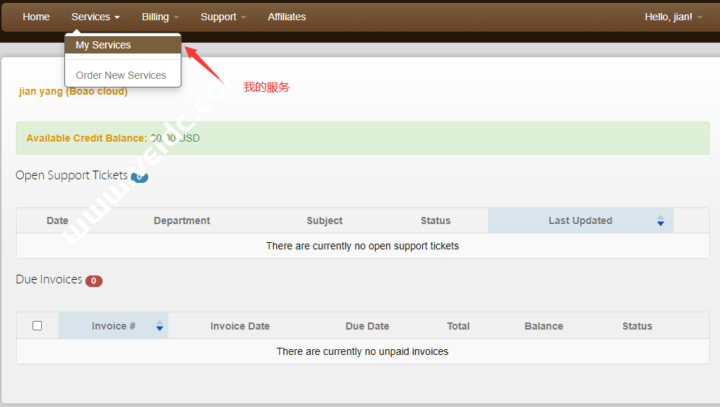Click the jian yang (Boao cloud) name
The width and height of the screenshot is (720, 407).
73,91
